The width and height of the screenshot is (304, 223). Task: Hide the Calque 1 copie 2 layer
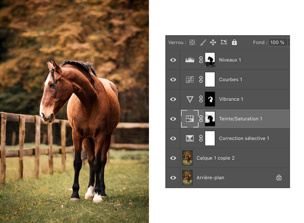coord(173,158)
